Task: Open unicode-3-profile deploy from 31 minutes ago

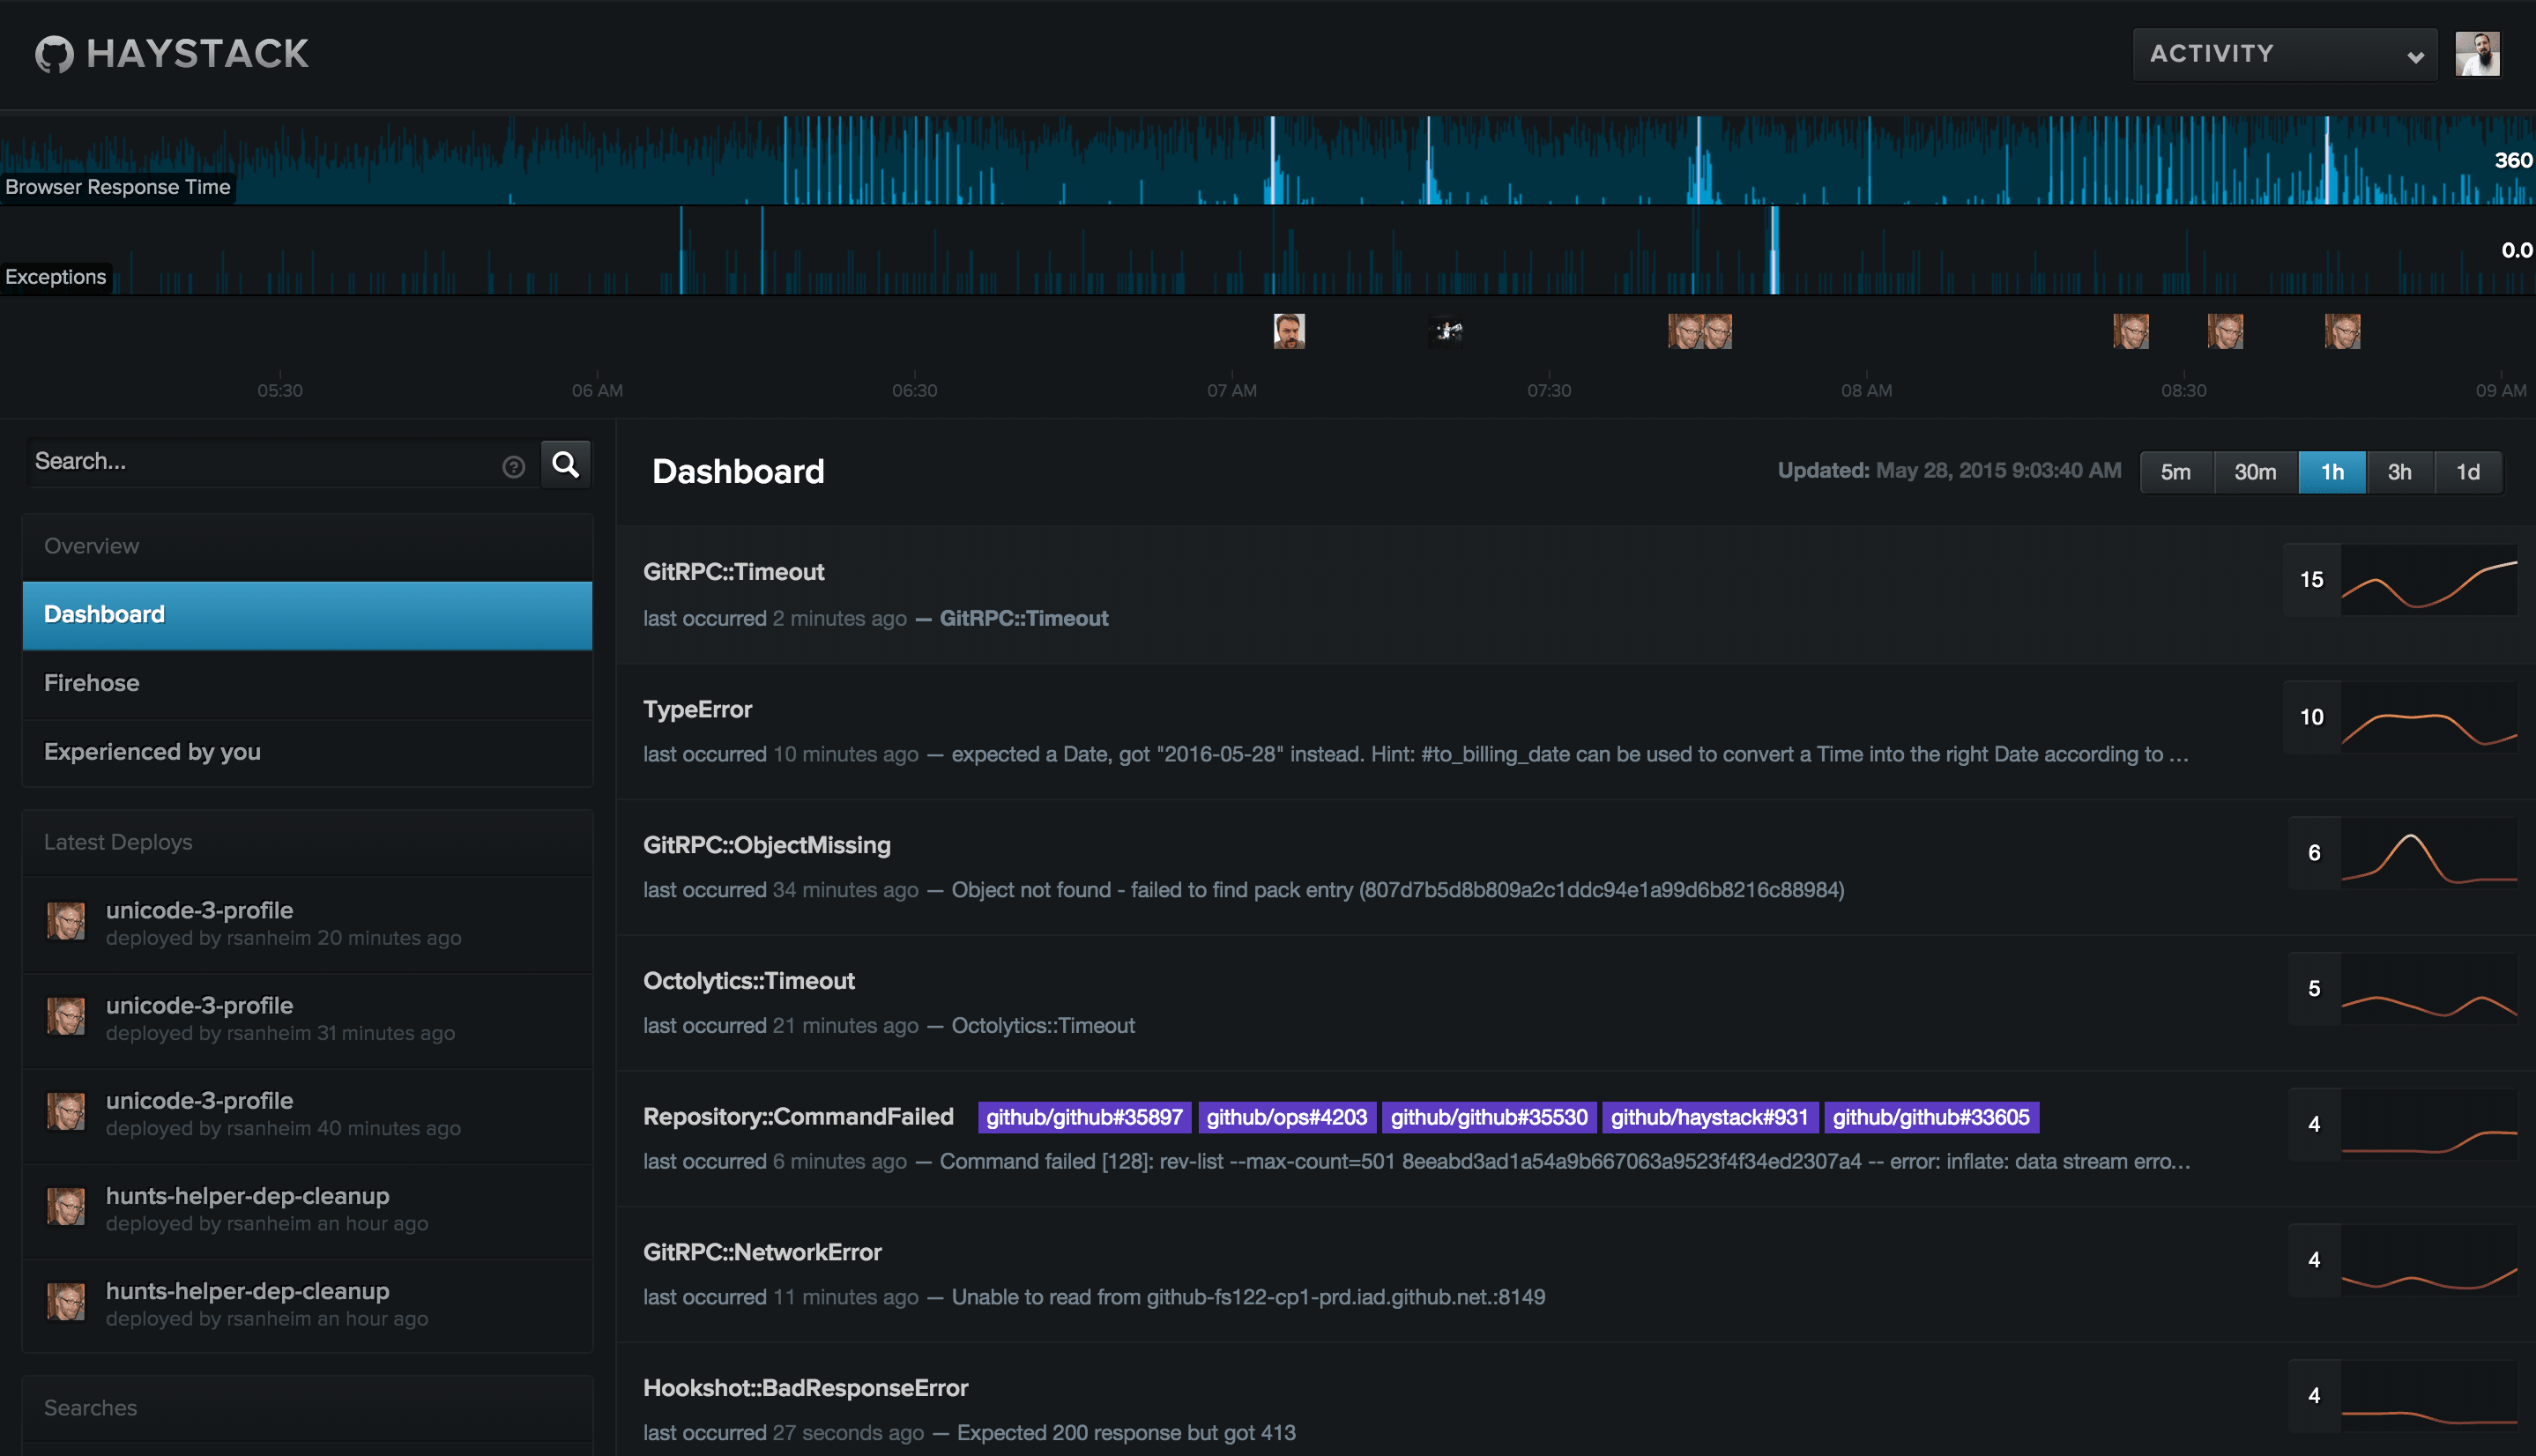Action: tap(307, 1019)
